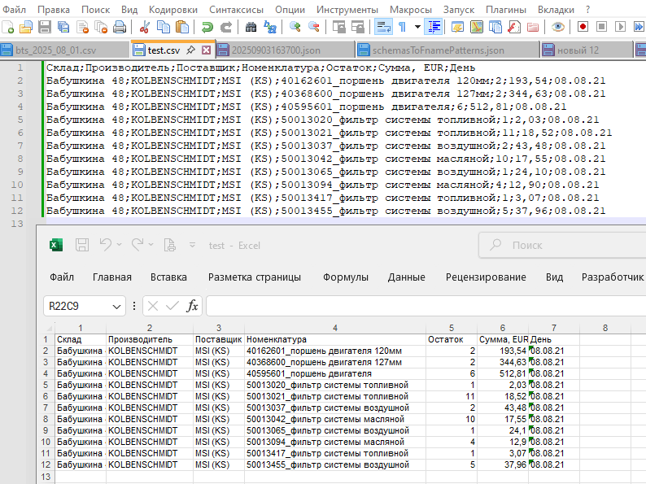Click the Undo green arrow icon
Viewport: 646px width, 484px height.
[x=207, y=27]
